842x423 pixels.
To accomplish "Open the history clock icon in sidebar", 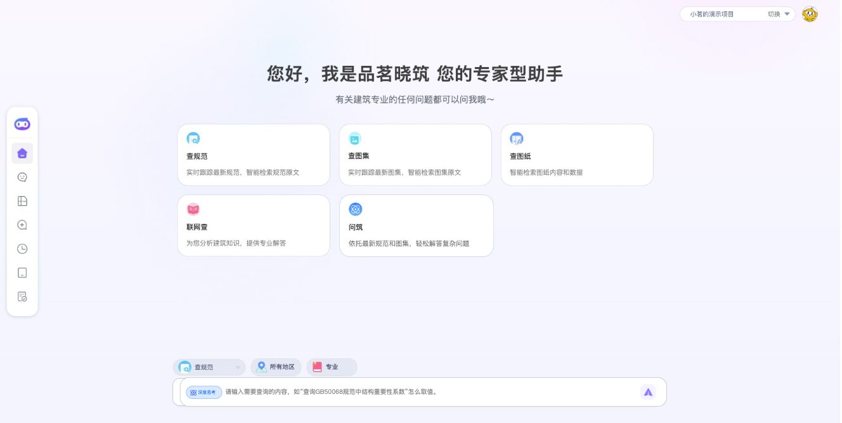I will 22,249.
